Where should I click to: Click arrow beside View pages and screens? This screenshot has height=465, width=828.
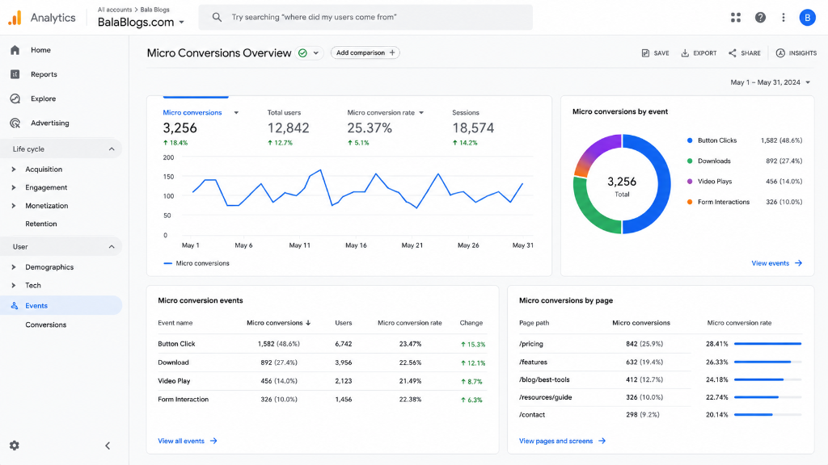(602, 441)
